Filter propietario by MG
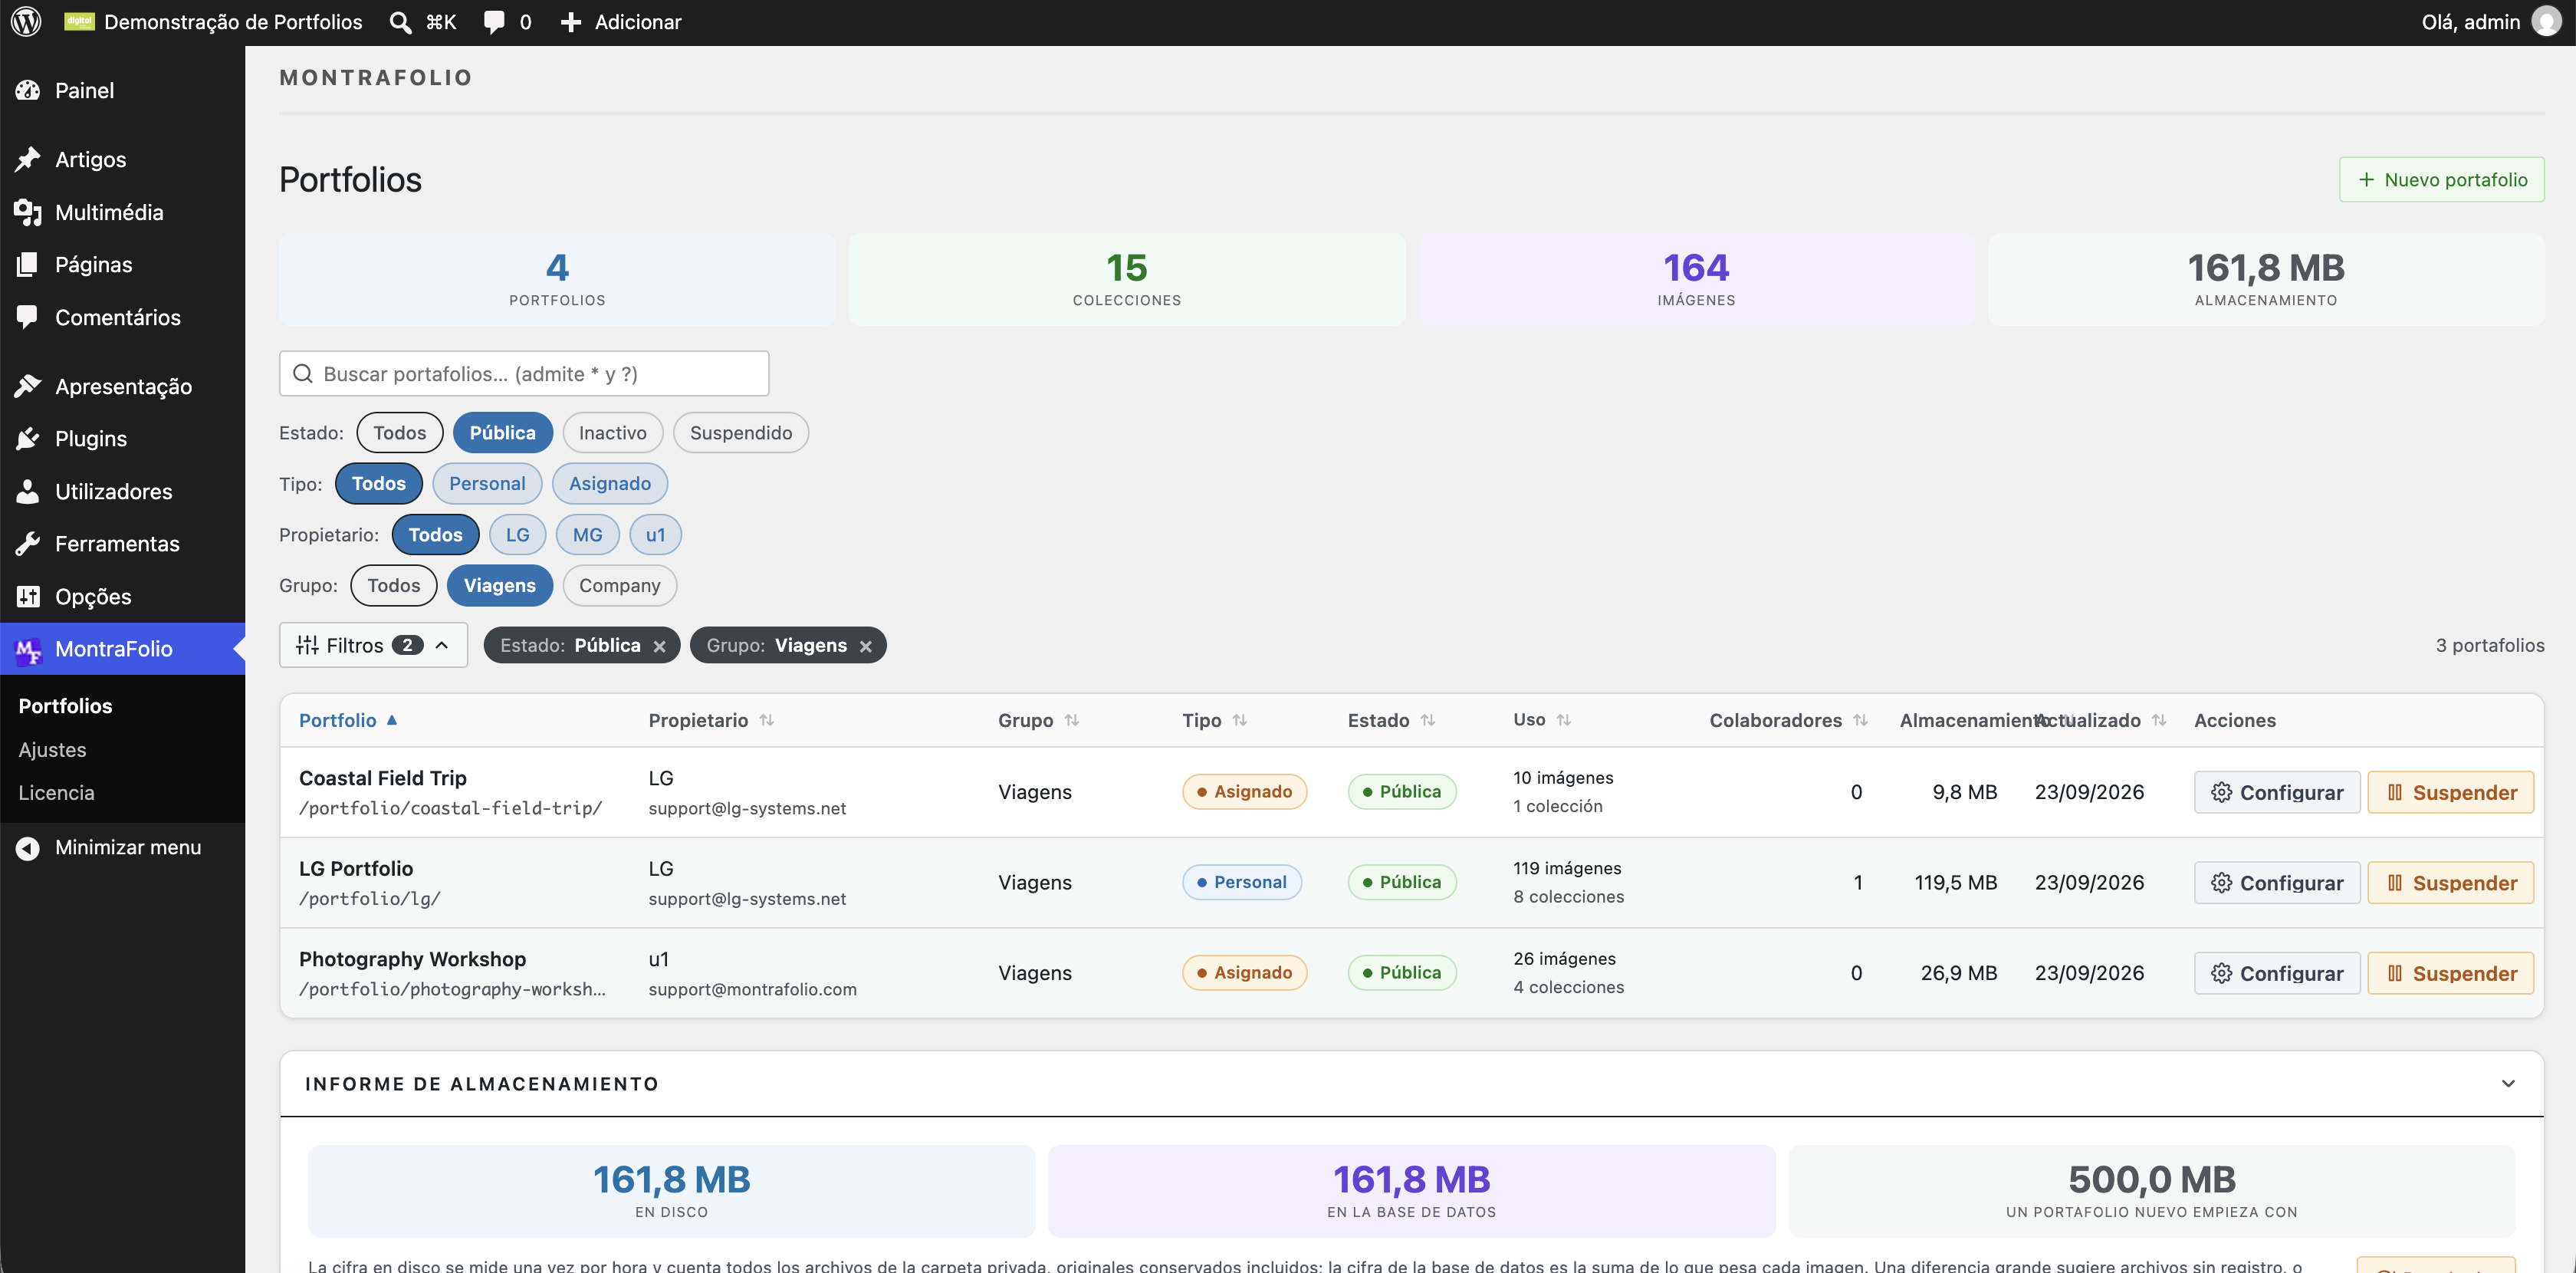The image size is (2576, 1273). coord(588,535)
